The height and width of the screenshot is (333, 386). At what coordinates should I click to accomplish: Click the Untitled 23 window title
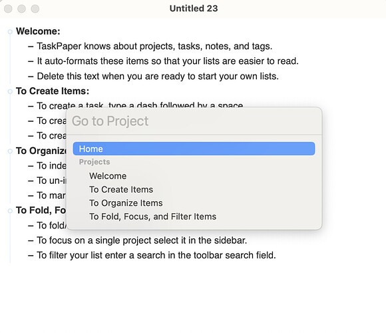tap(194, 9)
